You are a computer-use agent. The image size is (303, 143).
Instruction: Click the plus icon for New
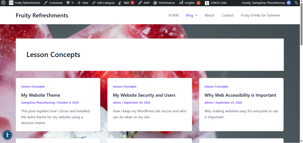click(x=79, y=3)
